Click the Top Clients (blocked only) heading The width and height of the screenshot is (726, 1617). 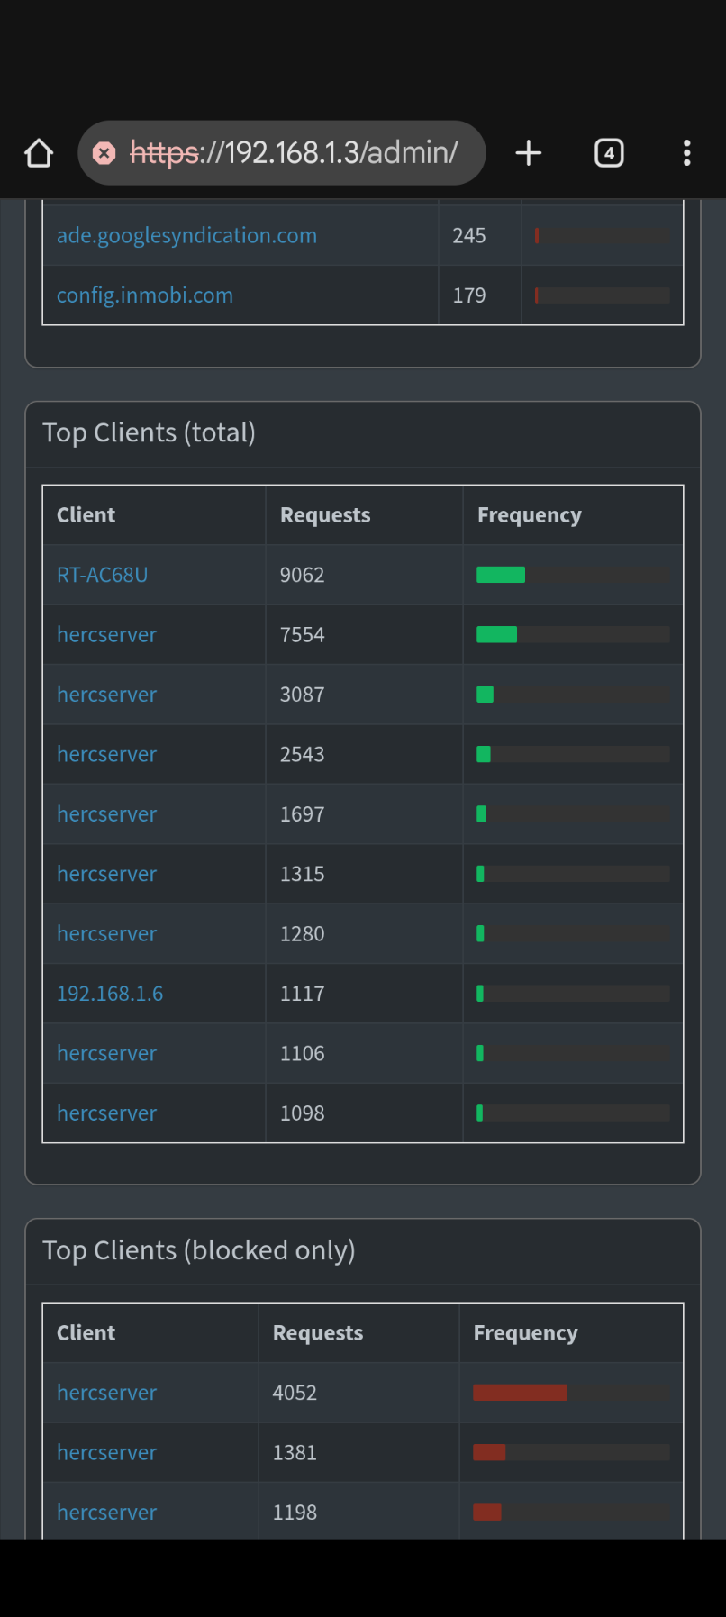click(199, 1250)
